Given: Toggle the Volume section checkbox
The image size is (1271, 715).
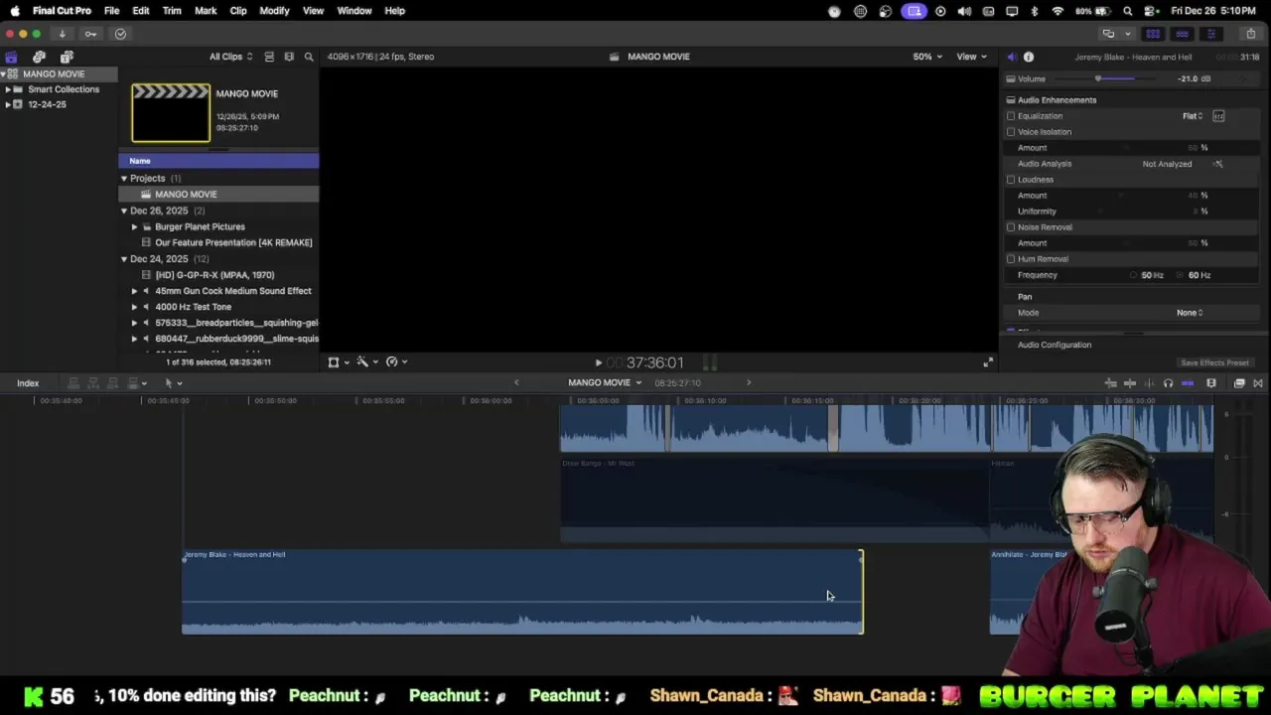Looking at the screenshot, I should tap(1011, 79).
